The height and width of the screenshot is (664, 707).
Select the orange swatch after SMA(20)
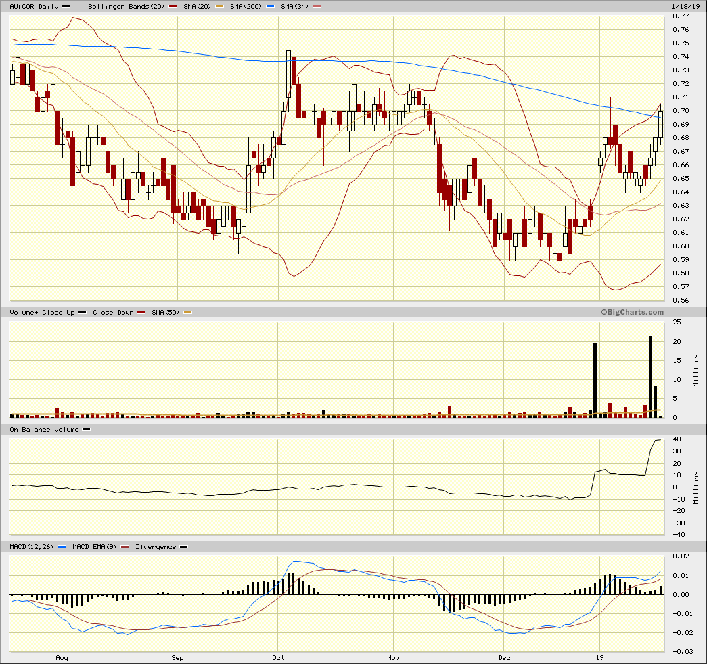pyautogui.click(x=220, y=6)
